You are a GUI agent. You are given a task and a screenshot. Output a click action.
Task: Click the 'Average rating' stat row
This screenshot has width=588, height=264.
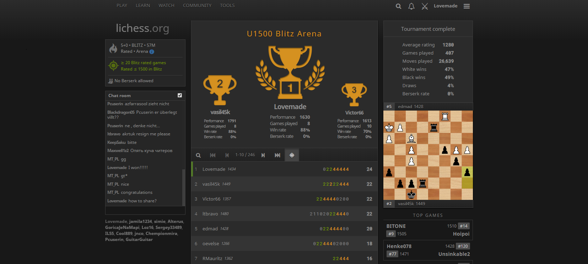(x=428, y=45)
